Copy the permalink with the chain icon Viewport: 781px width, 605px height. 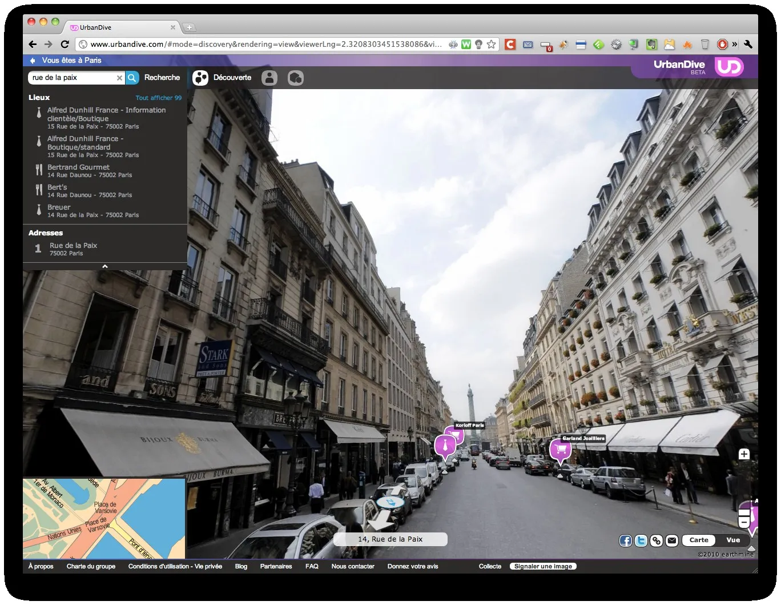tap(657, 540)
